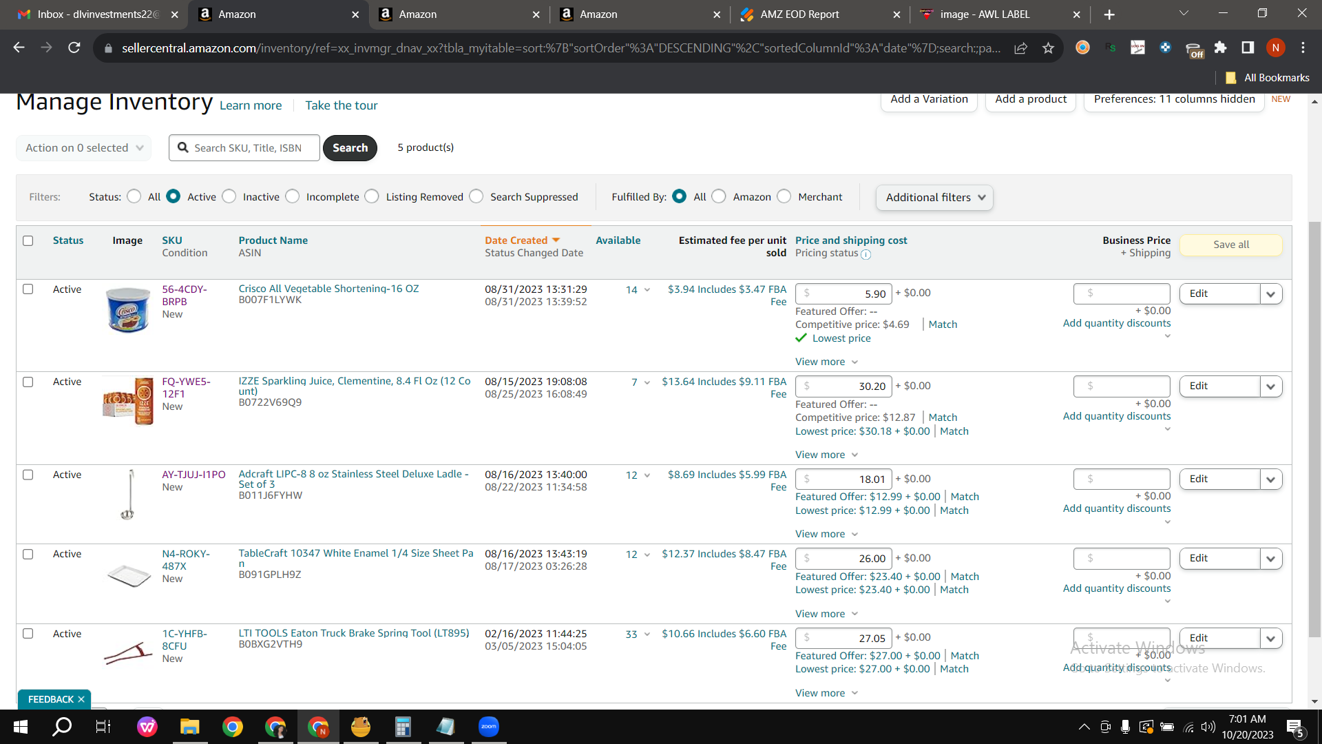Open a new browser tab with plus icon

(1109, 14)
